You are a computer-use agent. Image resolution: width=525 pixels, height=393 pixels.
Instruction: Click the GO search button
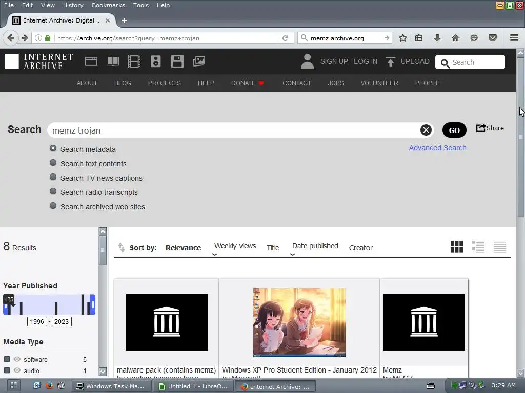click(454, 130)
